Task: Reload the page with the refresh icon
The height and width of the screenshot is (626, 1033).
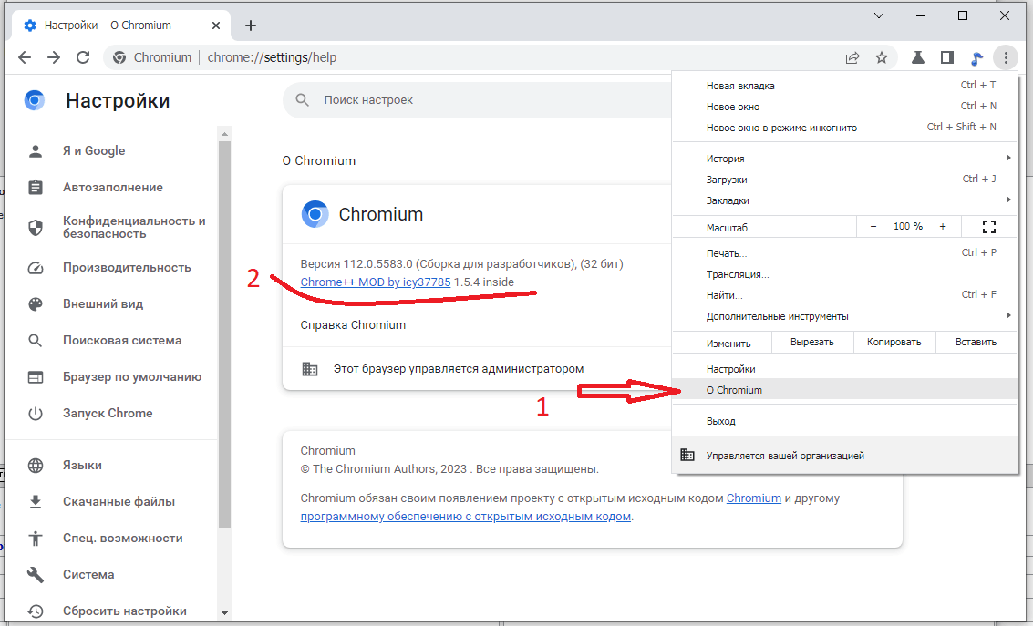Action: coord(83,58)
